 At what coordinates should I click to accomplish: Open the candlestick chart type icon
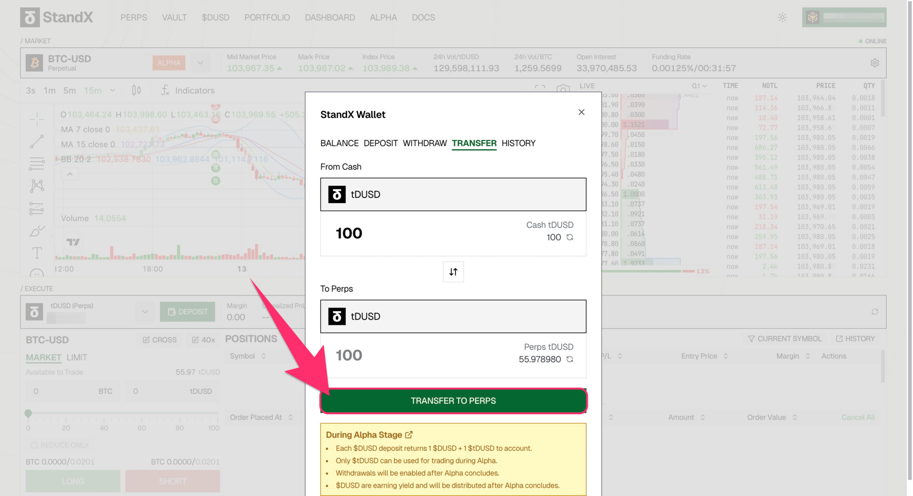(136, 90)
